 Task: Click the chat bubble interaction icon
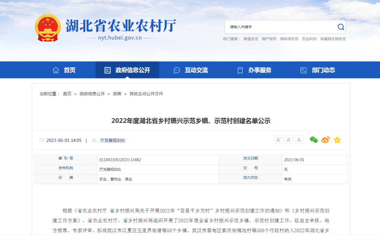tap(177, 70)
